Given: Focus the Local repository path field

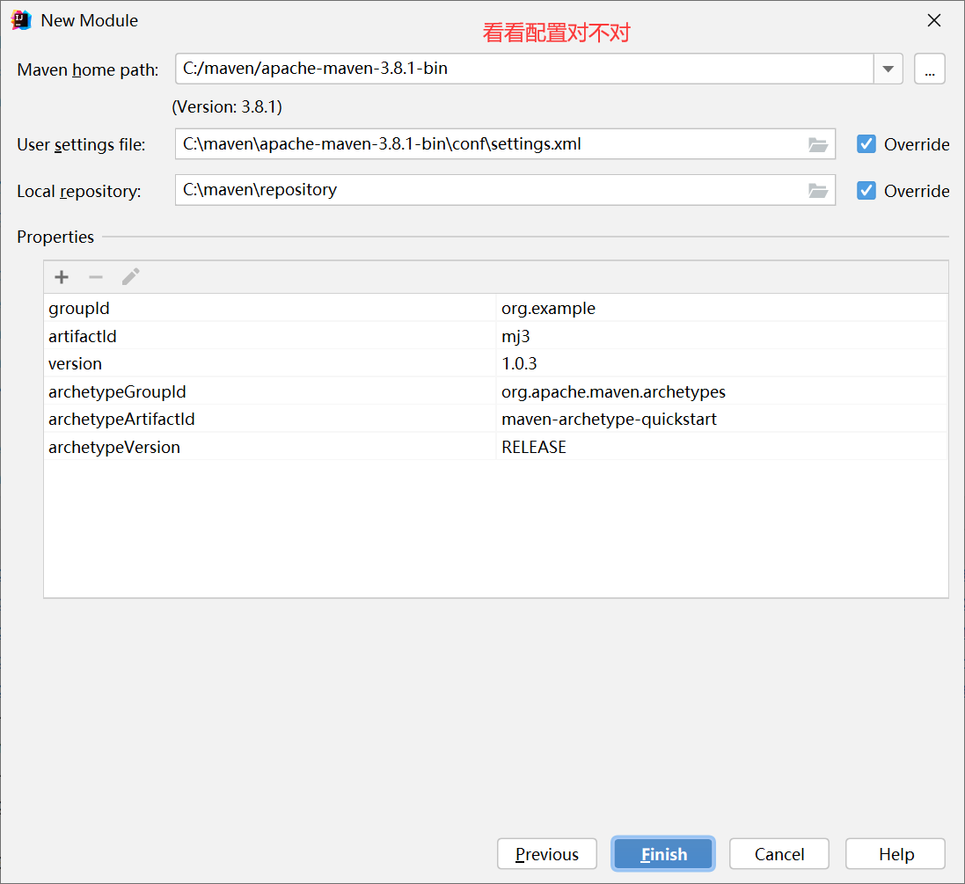Looking at the screenshot, I should click(x=505, y=190).
